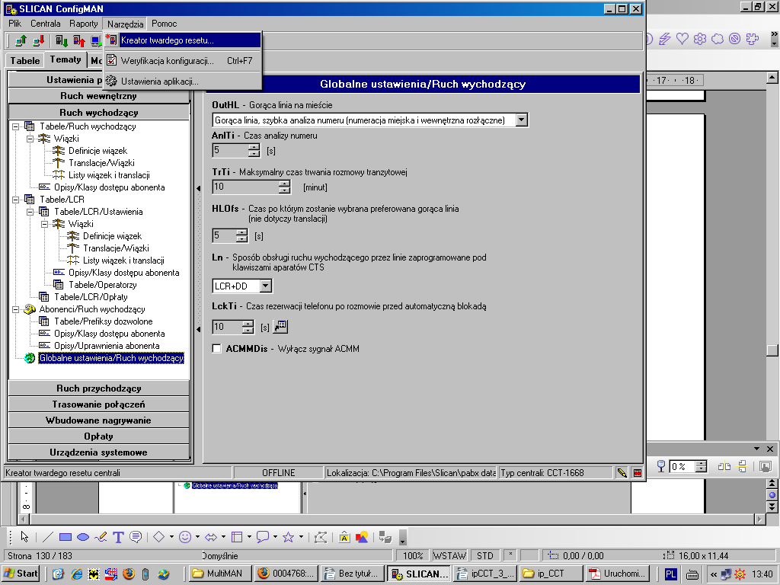
Task: Open the Pomoc menu
Action: click(x=165, y=24)
